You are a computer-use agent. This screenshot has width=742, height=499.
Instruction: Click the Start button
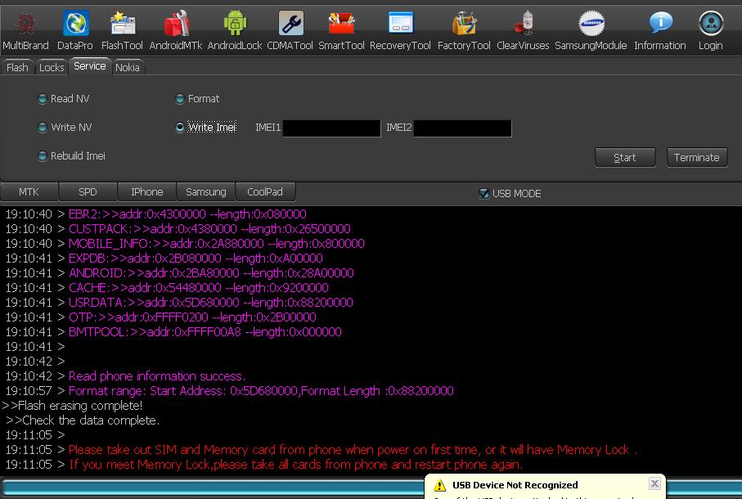point(625,158)
